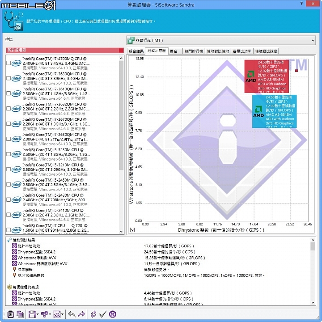Click diamond icon beside Dhrystone整數 SSE4.2 24.58 row
Viewport: 322px width, 322px height.
tap(14, 252)
